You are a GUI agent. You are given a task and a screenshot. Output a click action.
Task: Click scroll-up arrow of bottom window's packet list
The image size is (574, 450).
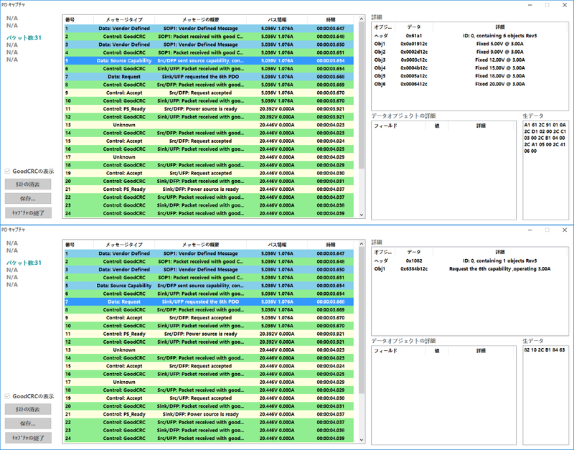tap(362, 244)
